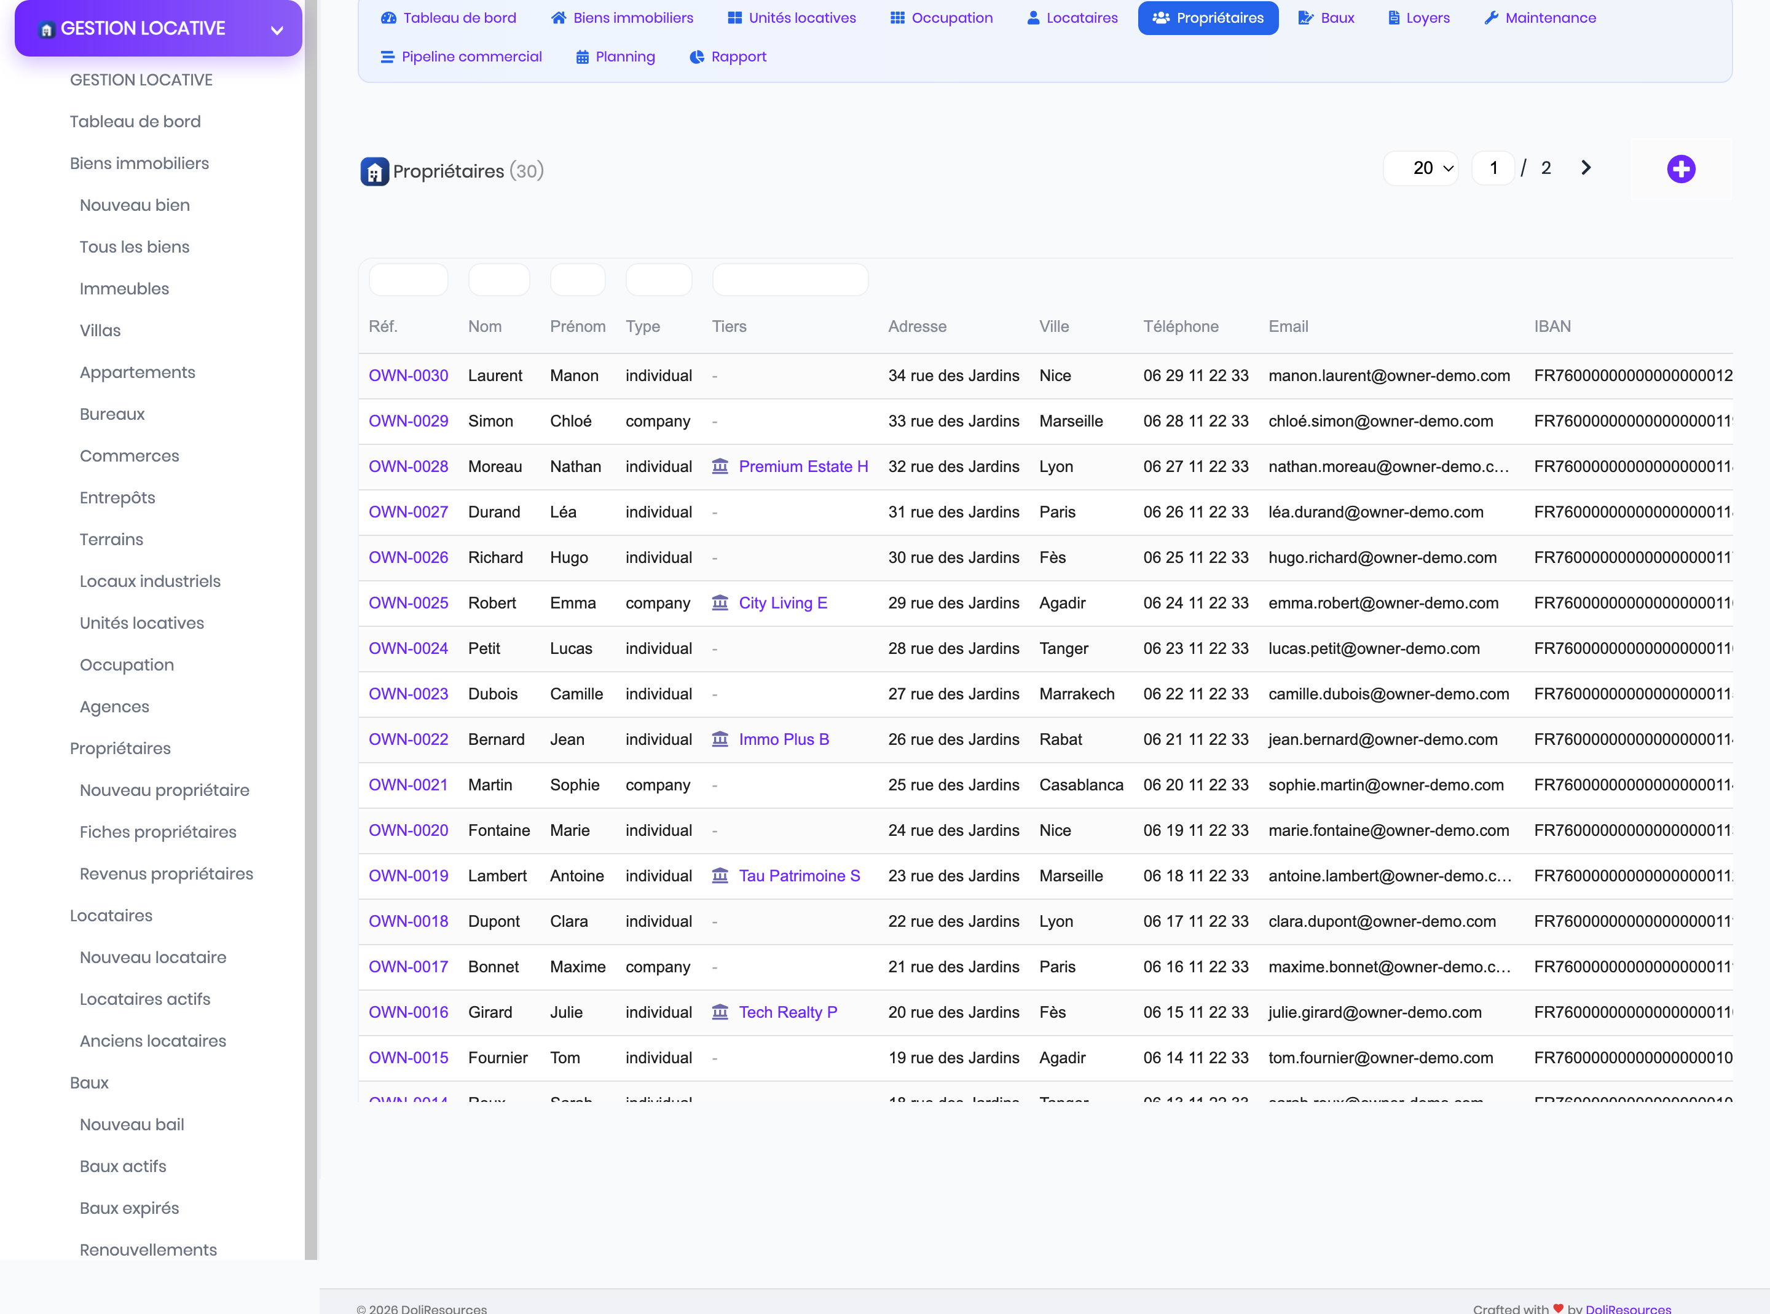Image resolution: width=1770 pixels, height=1314 pixels.
Task: Sort by the Email column header
Action: click(1288, 326)
